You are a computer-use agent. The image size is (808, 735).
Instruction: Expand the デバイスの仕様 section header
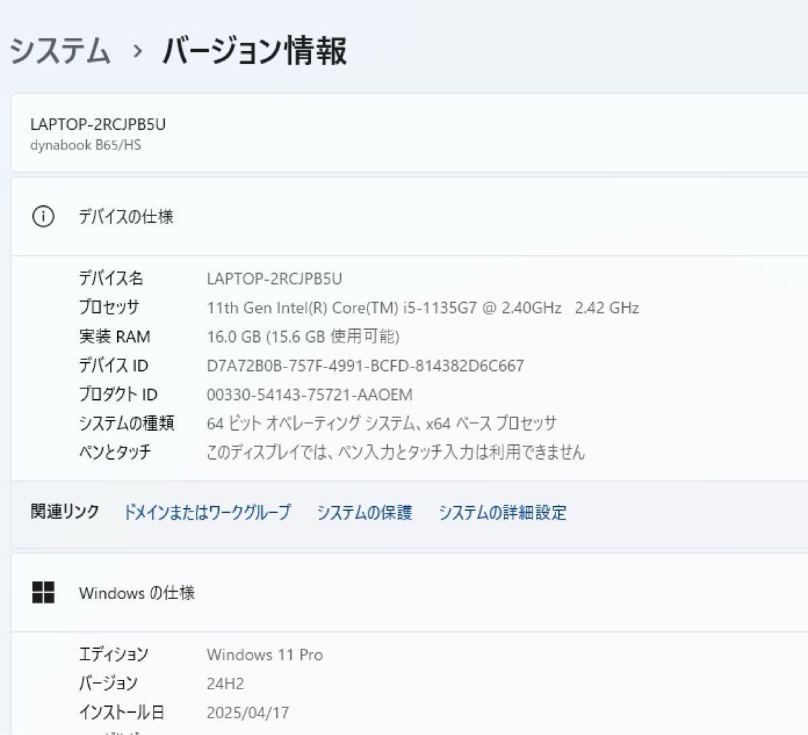click(x=409, y=217)
